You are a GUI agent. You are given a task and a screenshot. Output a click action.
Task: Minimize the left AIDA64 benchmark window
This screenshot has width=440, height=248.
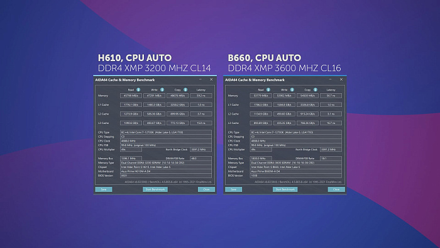coord(201,79)
